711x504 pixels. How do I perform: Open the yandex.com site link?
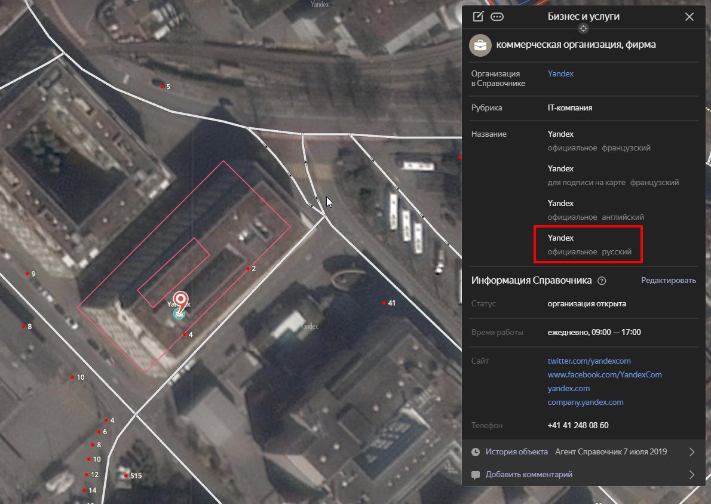tap(569, 388)
